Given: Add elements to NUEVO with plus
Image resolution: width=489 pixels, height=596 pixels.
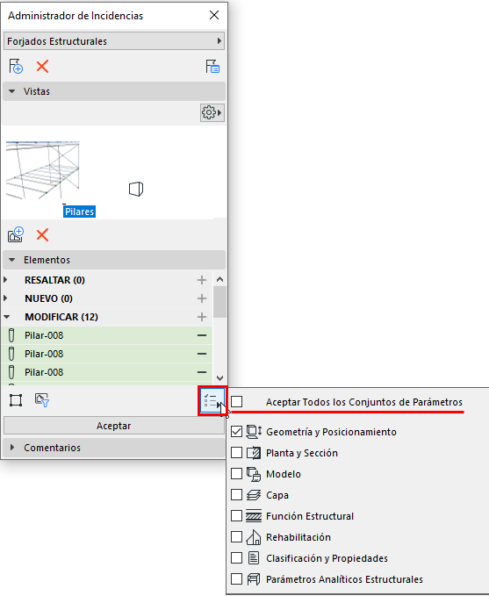Looking at the screenshot, I should pyautogui.click(x=202, y=298).
